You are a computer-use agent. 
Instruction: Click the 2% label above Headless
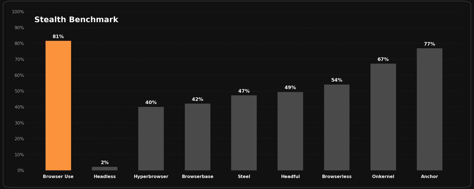105,163
